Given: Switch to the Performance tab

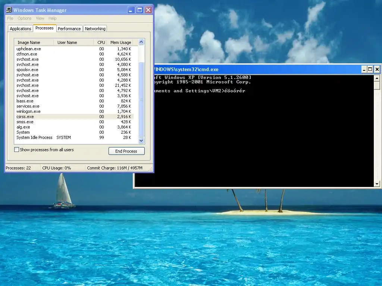Looking at the screenshot, I should 69,29.
